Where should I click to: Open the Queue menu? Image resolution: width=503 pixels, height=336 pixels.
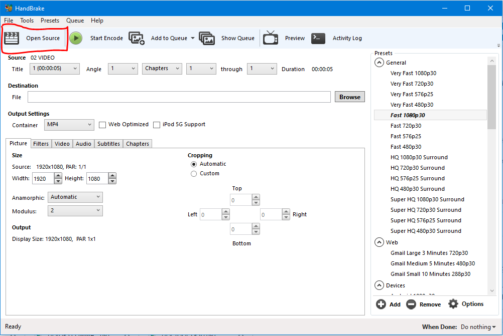click(75, 21)
